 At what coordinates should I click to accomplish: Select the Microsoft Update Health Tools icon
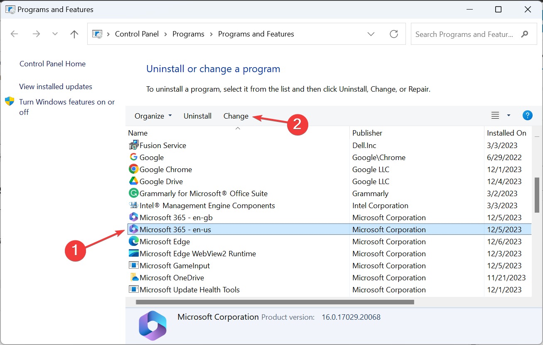pos(134,289)
